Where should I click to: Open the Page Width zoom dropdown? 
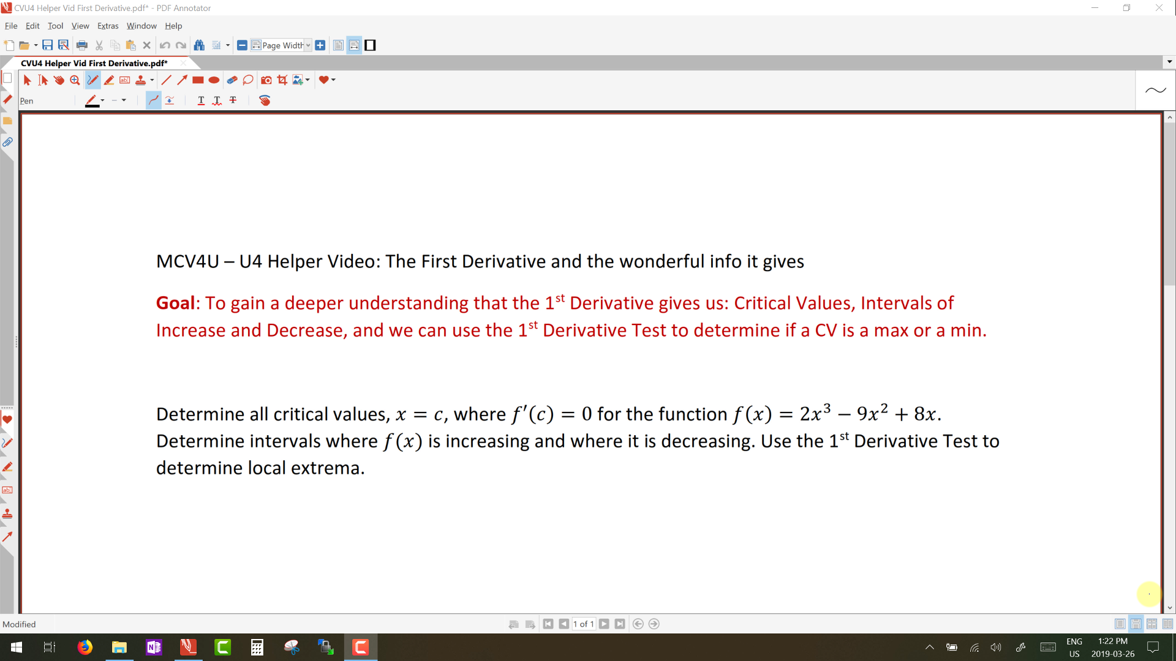point(308,45)
